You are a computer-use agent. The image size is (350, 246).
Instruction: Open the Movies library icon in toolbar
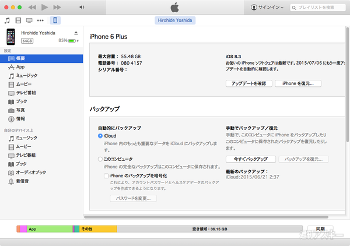coord(18,20)
